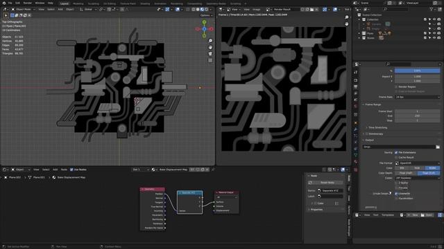Expand the Collection row in the outliner
The height and width of the screenshot is (249, 444).
click(359, 19)
